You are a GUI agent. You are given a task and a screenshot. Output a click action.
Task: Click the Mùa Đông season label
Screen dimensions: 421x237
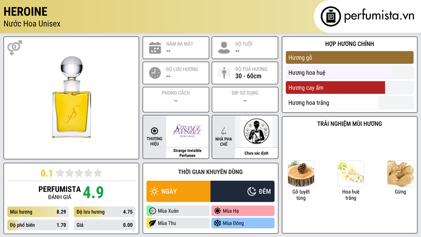pyautogui.click(x=233, y=223)
